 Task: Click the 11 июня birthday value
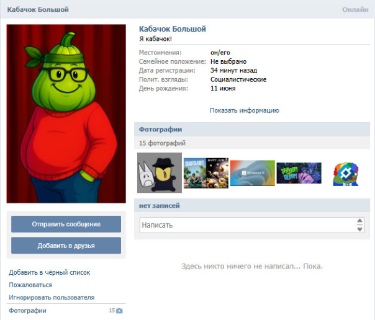223,88
